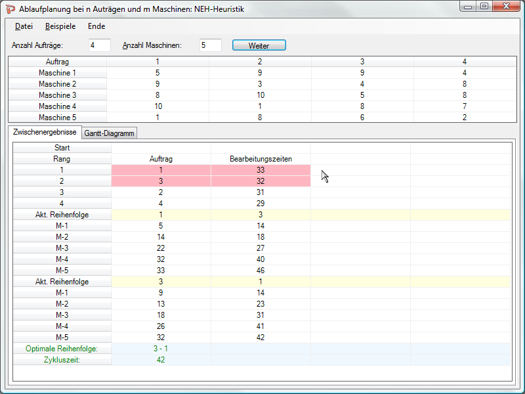Image resolution: width=525 pixels, height=394 pixels.
Task: Select the Zwischenergebnisse tab
Action: (x=45, y=133)
